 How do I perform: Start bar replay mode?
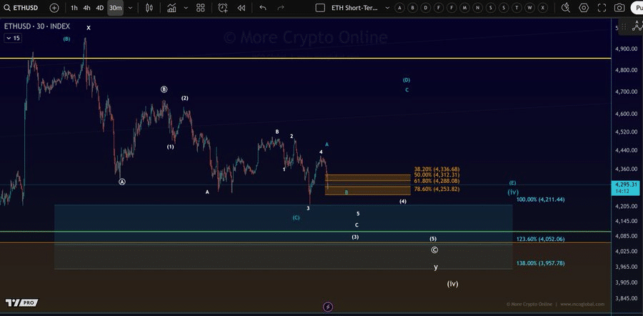(241, 8)
